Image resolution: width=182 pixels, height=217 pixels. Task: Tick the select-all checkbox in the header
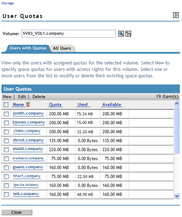tap(6, 105)
